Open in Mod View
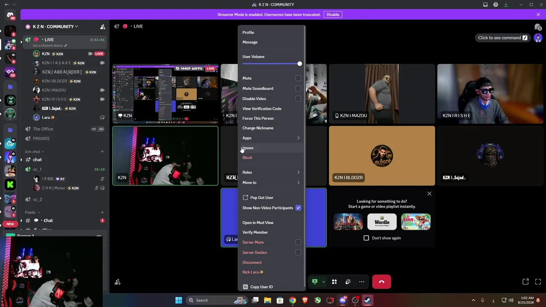Viewport: 546px width, 307px height. [x=271, y=223]
